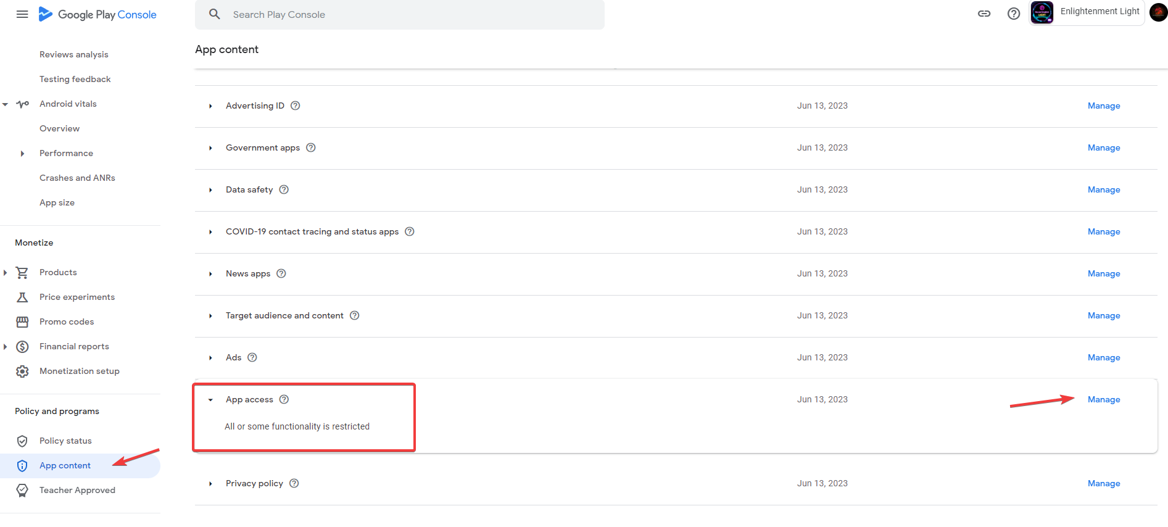This screenshot has width=1168, height=527.
Task: Click the help icon next to Data safety
Action: 284,189
